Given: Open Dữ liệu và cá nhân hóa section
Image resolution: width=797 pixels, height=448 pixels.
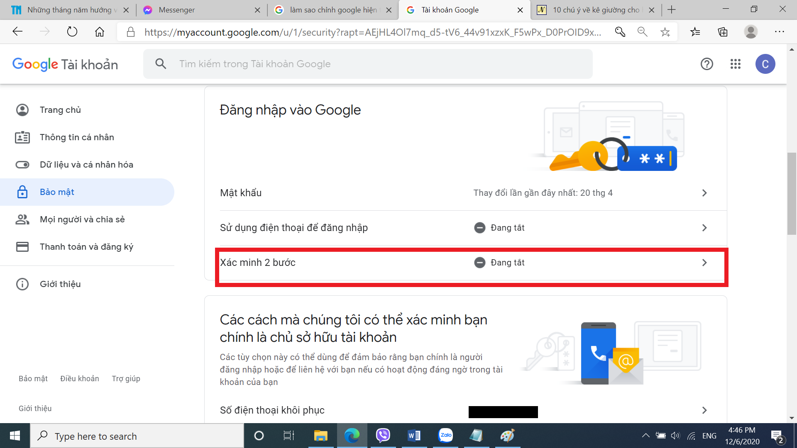Looking at the screenshot, I should [x=86, y=165].
